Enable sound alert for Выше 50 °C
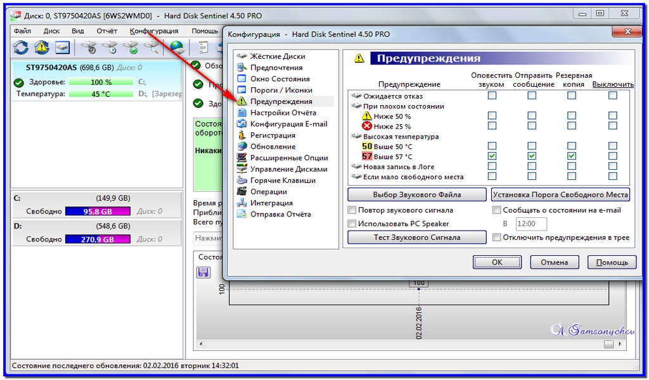 click(492, 146)
